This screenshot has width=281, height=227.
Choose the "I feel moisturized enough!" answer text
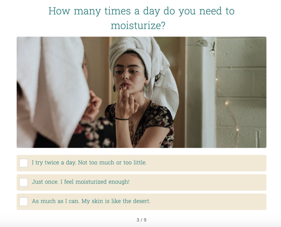pyautogui.click(x=95, y=182)
